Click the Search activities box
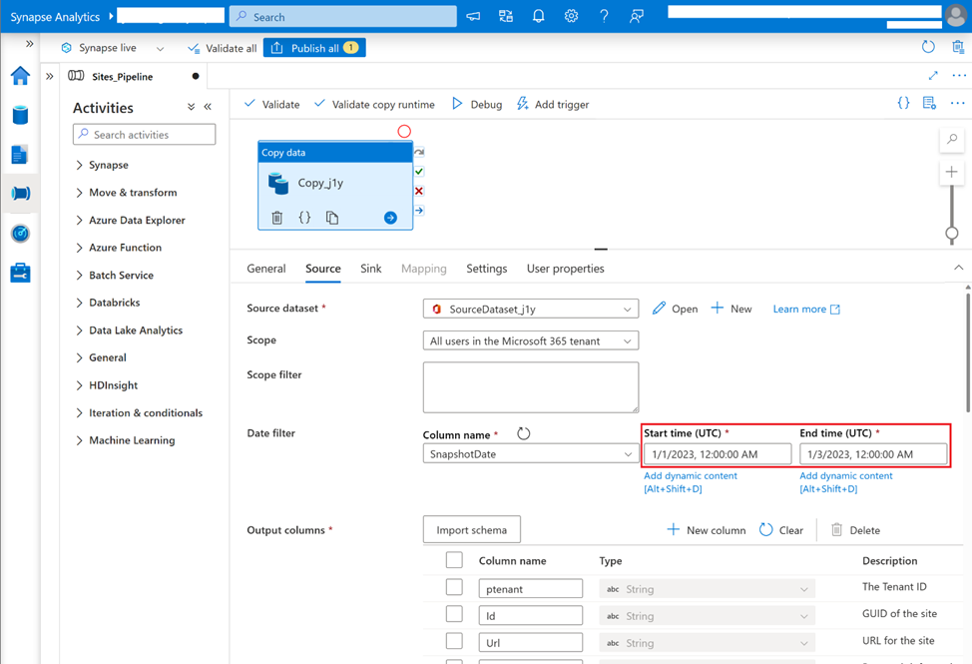The image size is (972, 664). point(144,135)
